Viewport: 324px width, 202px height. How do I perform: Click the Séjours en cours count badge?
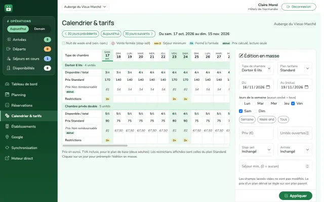tap(47, 59)
